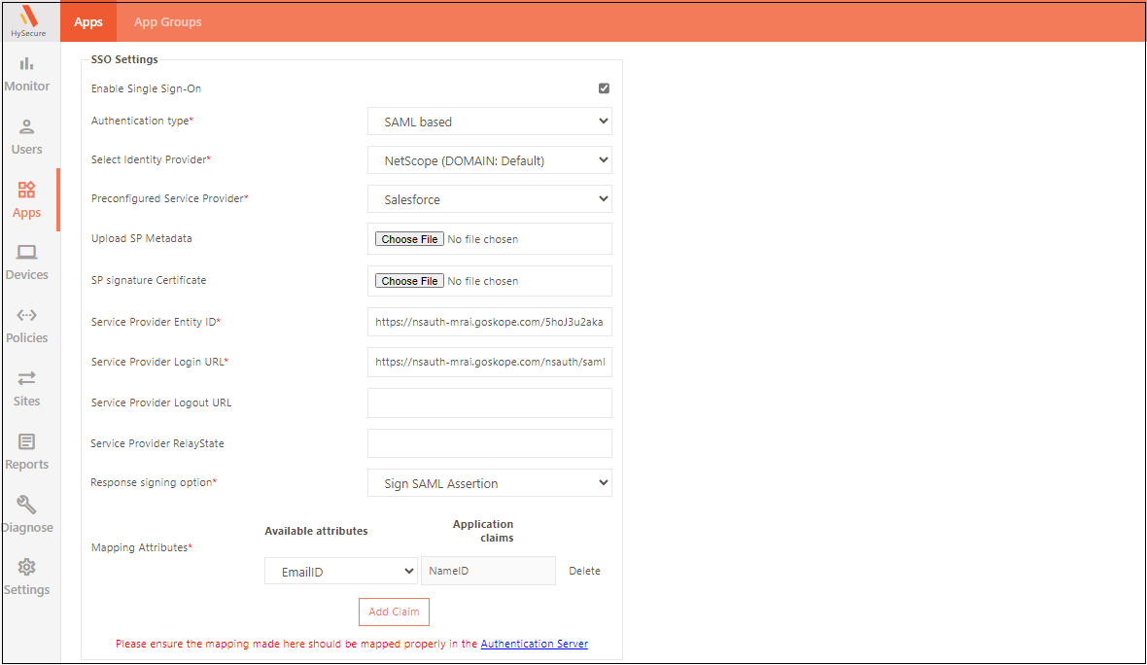Navigate to Sites in sidebar
The image size is (1147, 665).
tap(27, 389)
